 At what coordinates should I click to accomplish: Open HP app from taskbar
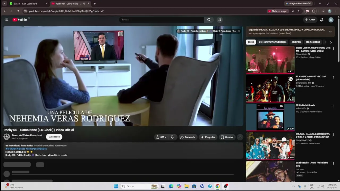tap(202, 186)
